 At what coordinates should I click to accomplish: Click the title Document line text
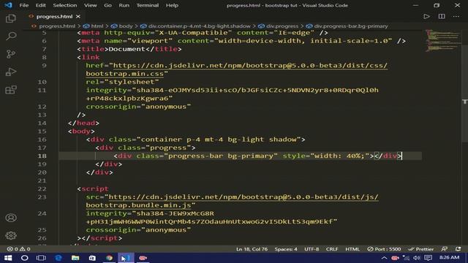coord(129,49)
